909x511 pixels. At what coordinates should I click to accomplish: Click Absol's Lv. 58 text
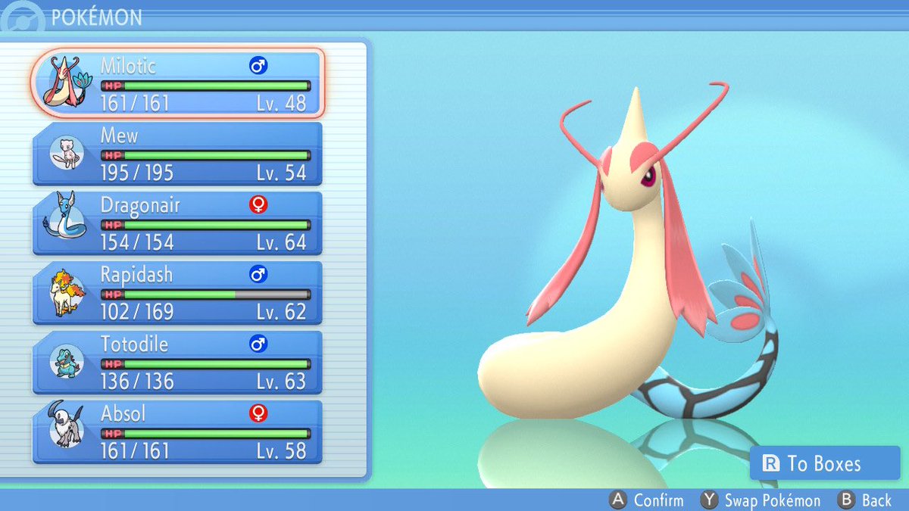pyautogui.click(x=281, y=450)
